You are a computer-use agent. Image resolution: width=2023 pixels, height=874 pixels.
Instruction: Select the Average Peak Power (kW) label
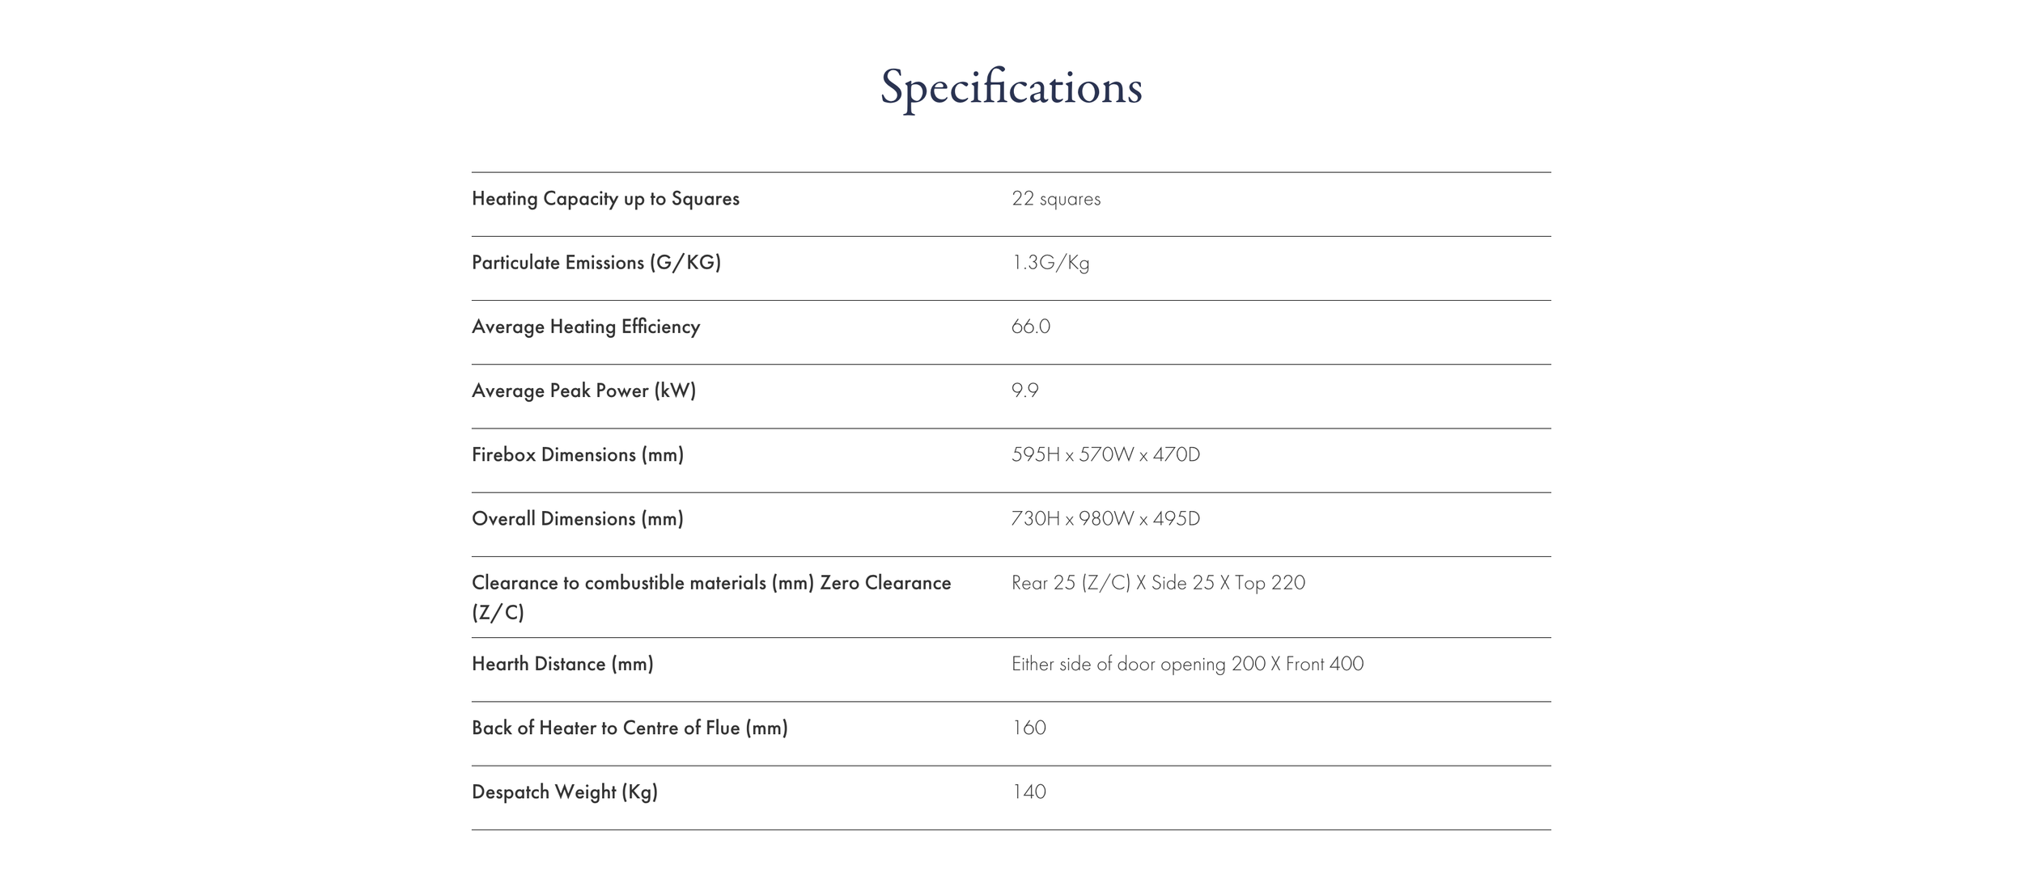[x=583, y=391]
